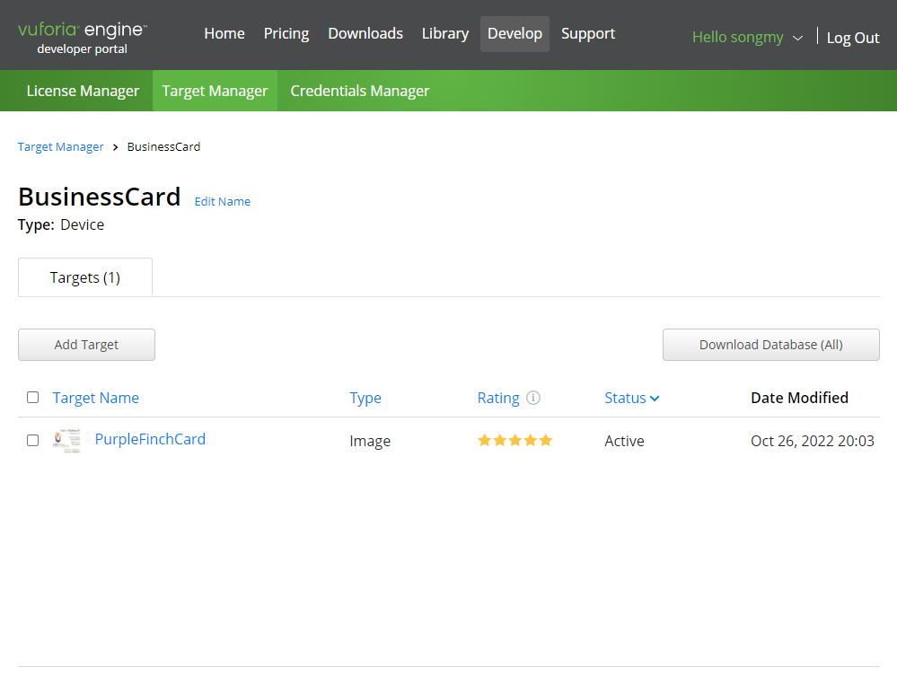The height and width of the screenshot is (676, 897).
Task: Check the select-all targets checkbox
Action: [x=32, y=398]
